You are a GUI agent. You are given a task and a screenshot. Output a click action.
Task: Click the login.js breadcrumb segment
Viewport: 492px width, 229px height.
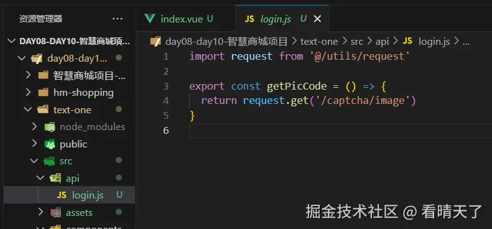(x=434, y=42)
